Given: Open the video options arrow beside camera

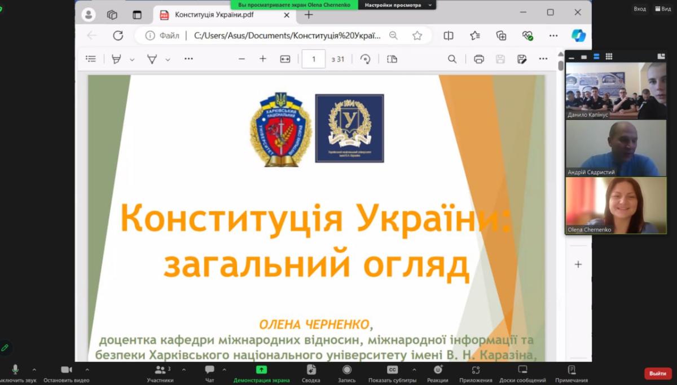Looking at the screenshot, I should [87, 370].
